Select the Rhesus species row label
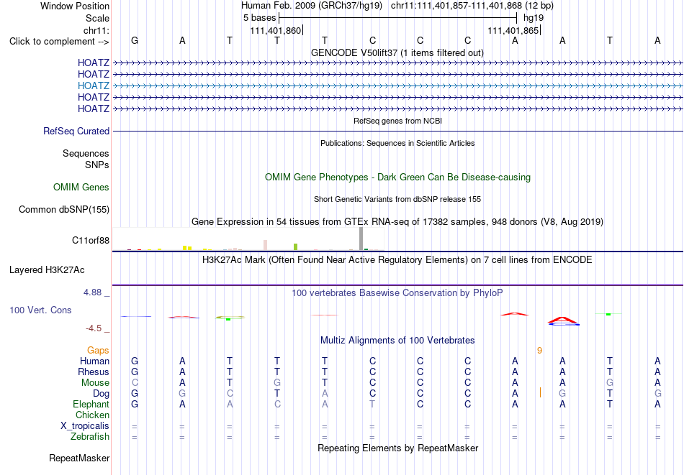Screen dimensions: 684x475 94,372
